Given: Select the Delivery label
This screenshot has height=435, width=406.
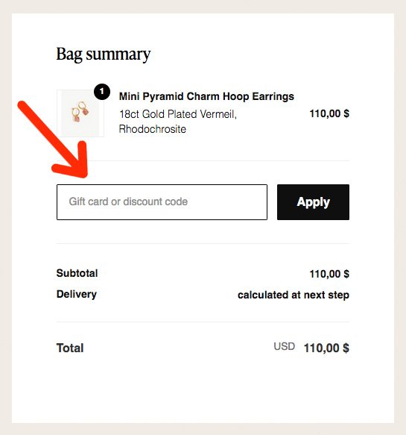Looking at the screenshot, I should click(77, 294).
